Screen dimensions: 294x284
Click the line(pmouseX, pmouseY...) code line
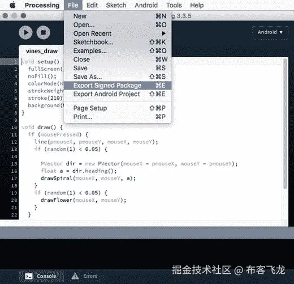[96, 142]
